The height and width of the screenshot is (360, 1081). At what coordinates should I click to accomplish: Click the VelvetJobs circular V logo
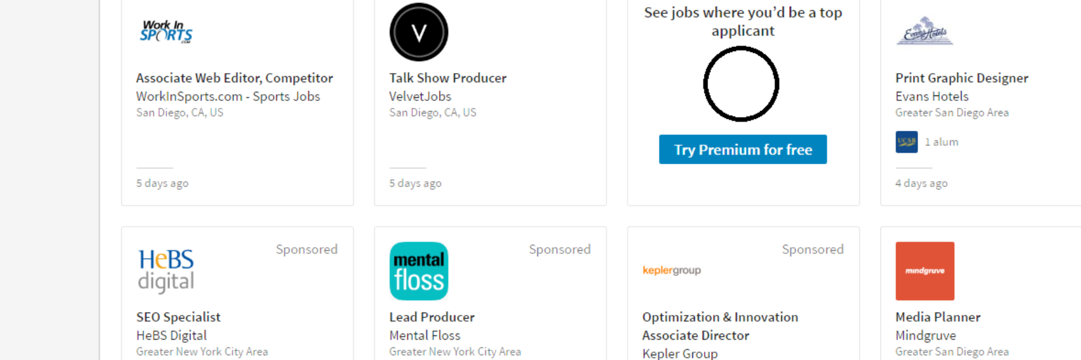coord(419,32)
